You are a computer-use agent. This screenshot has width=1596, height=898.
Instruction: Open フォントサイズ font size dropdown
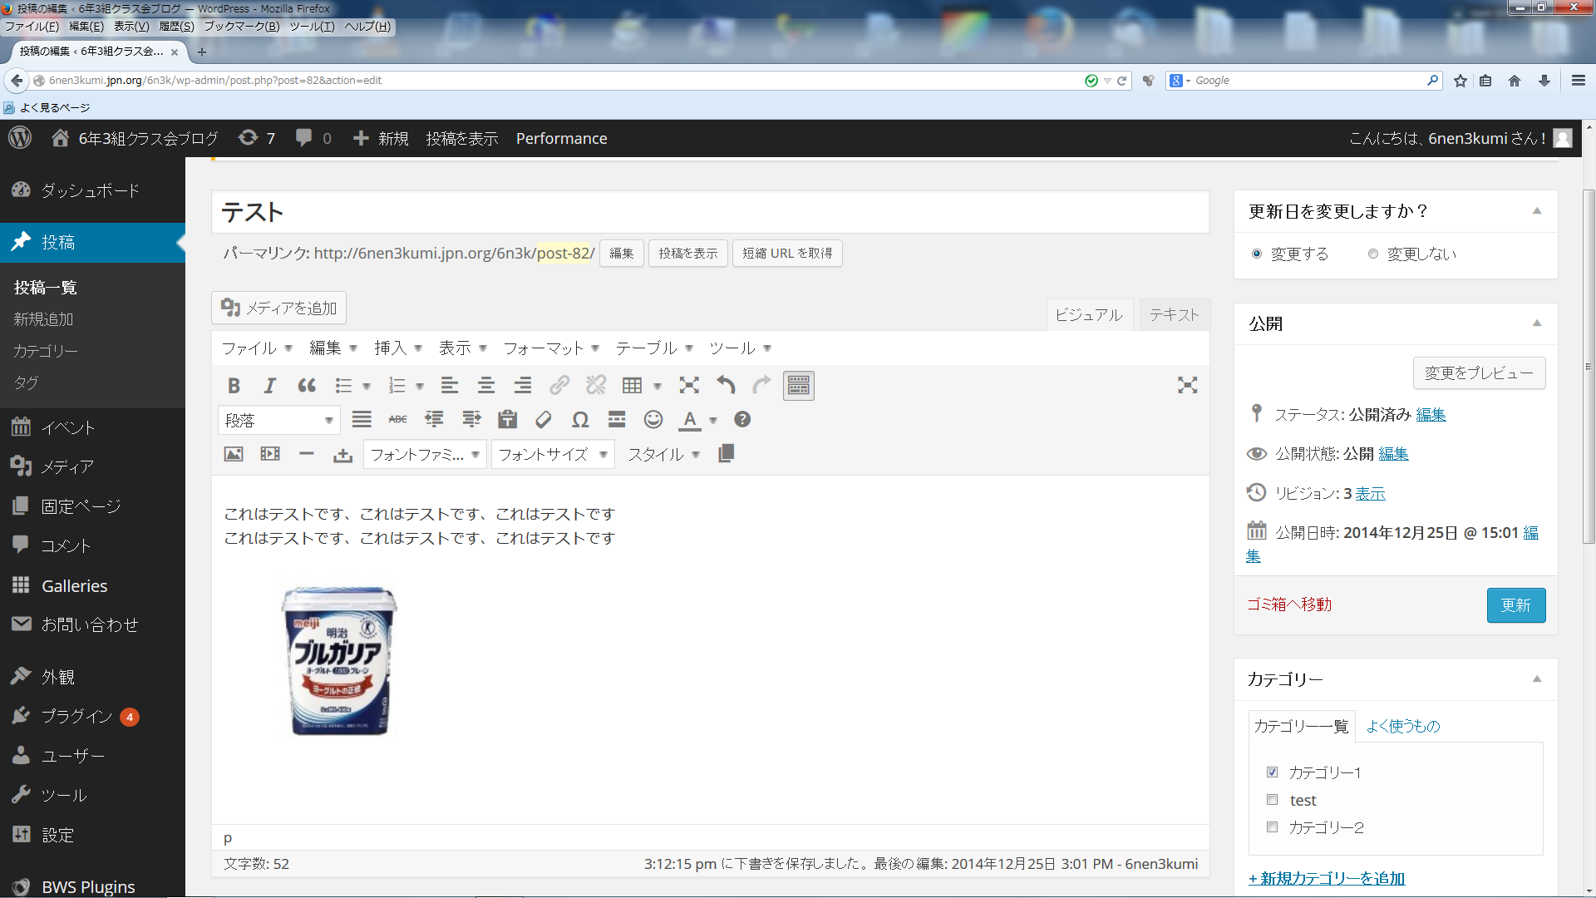coord(553,454)
